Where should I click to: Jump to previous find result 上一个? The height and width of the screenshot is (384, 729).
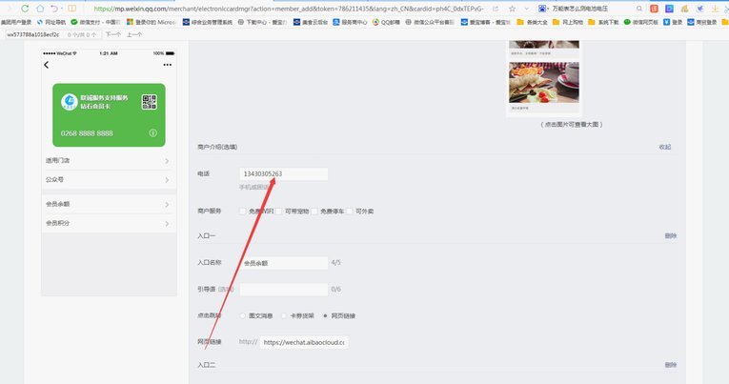(x=134, y=34)
